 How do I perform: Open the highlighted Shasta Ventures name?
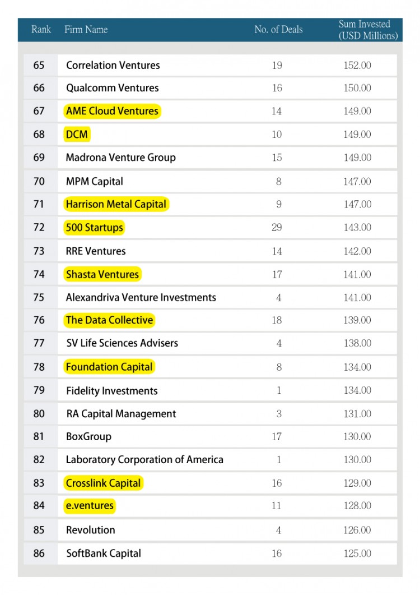click(x=102, y=274)
